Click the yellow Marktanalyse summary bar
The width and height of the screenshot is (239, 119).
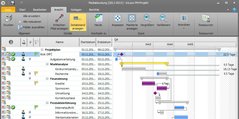tap(144, 63)
